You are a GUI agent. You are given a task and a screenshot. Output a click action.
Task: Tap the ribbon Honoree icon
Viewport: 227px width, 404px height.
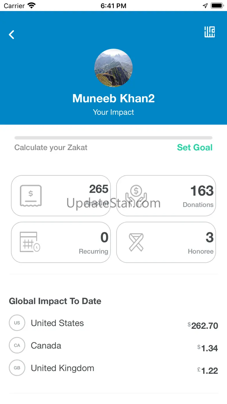pyautogui.click(x=136, y=242)
